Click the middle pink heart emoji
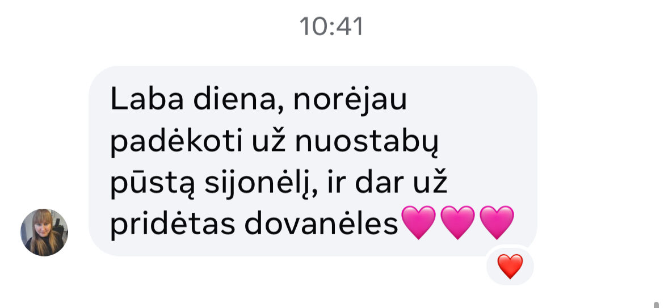 tap(457, 222)
